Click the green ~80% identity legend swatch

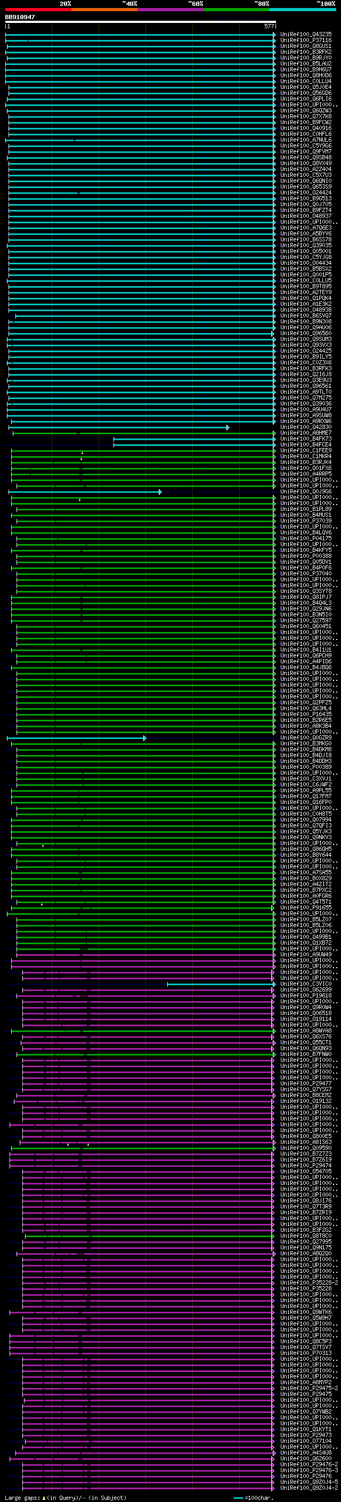[237, 10]
